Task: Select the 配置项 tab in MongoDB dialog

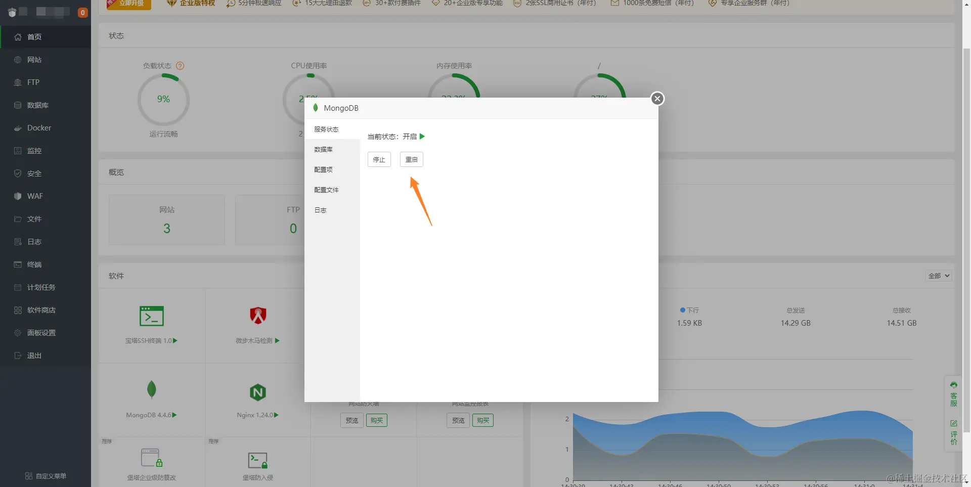Action: click(332, 170)
